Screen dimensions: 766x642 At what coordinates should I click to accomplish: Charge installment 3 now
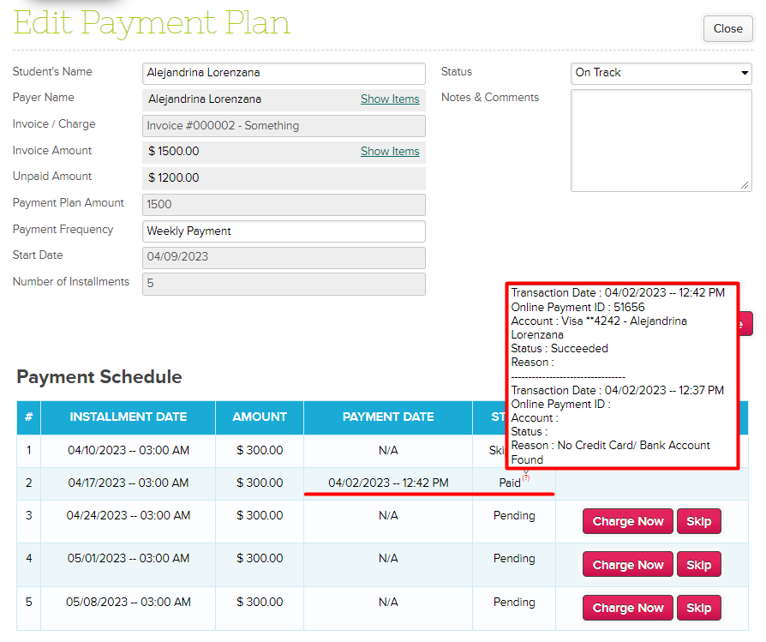click(x=628, y=521)
